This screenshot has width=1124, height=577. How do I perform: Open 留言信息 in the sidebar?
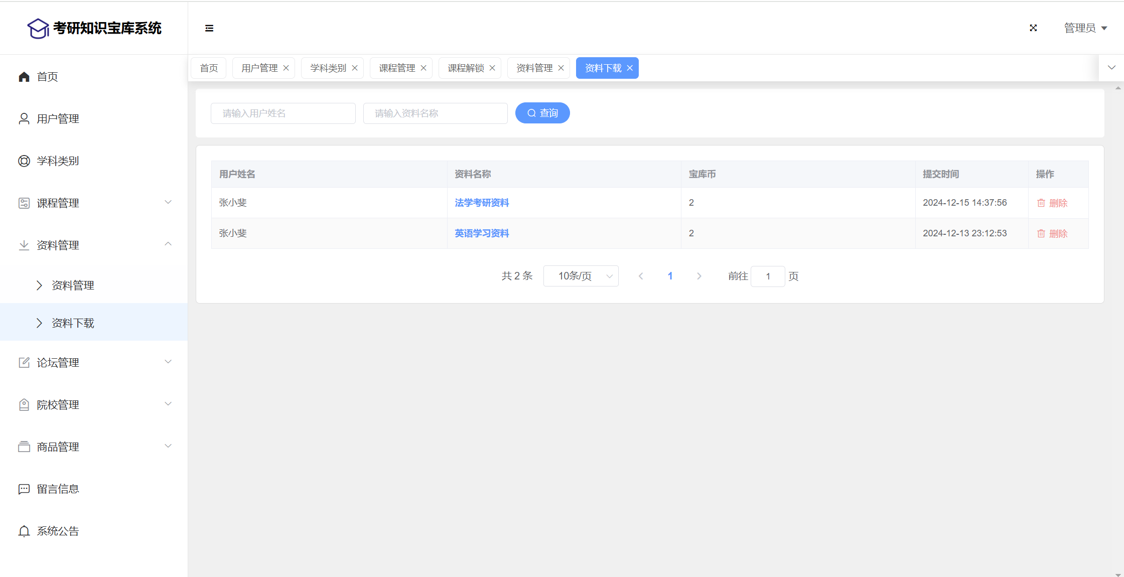[x=58, y=489]
